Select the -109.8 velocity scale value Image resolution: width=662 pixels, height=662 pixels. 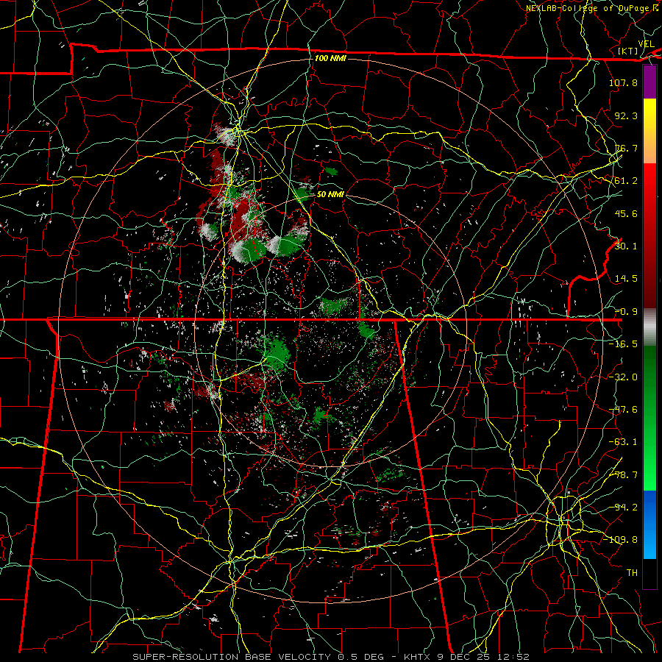[x=620, y=540]
